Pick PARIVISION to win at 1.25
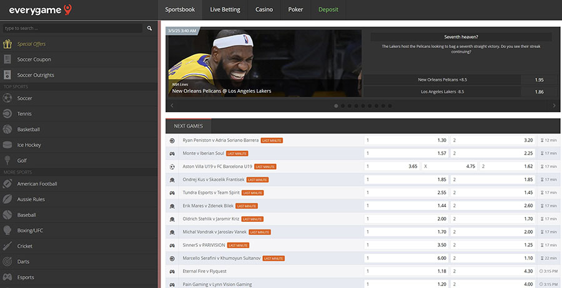 tap(493, 245)
